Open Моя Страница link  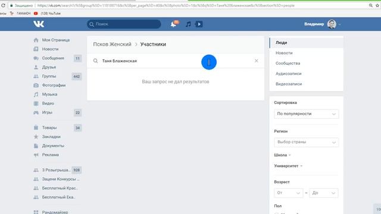56,40
